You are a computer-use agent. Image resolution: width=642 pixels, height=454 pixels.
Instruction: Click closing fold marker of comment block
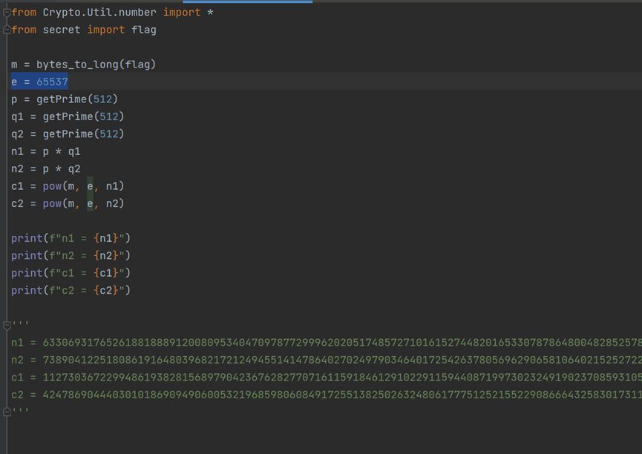click(x=7, y=412)
